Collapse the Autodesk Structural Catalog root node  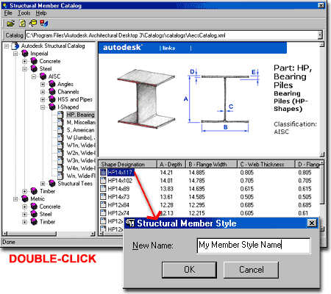point(7,46)
